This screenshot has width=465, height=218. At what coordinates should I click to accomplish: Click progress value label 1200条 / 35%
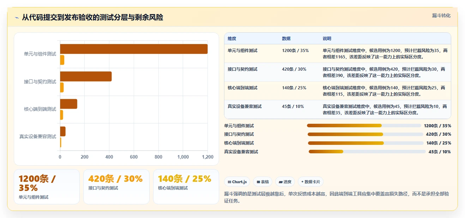437,126
